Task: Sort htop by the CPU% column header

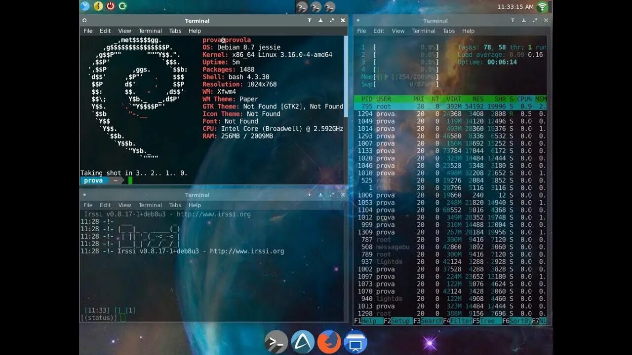Action: pos(524,99)
